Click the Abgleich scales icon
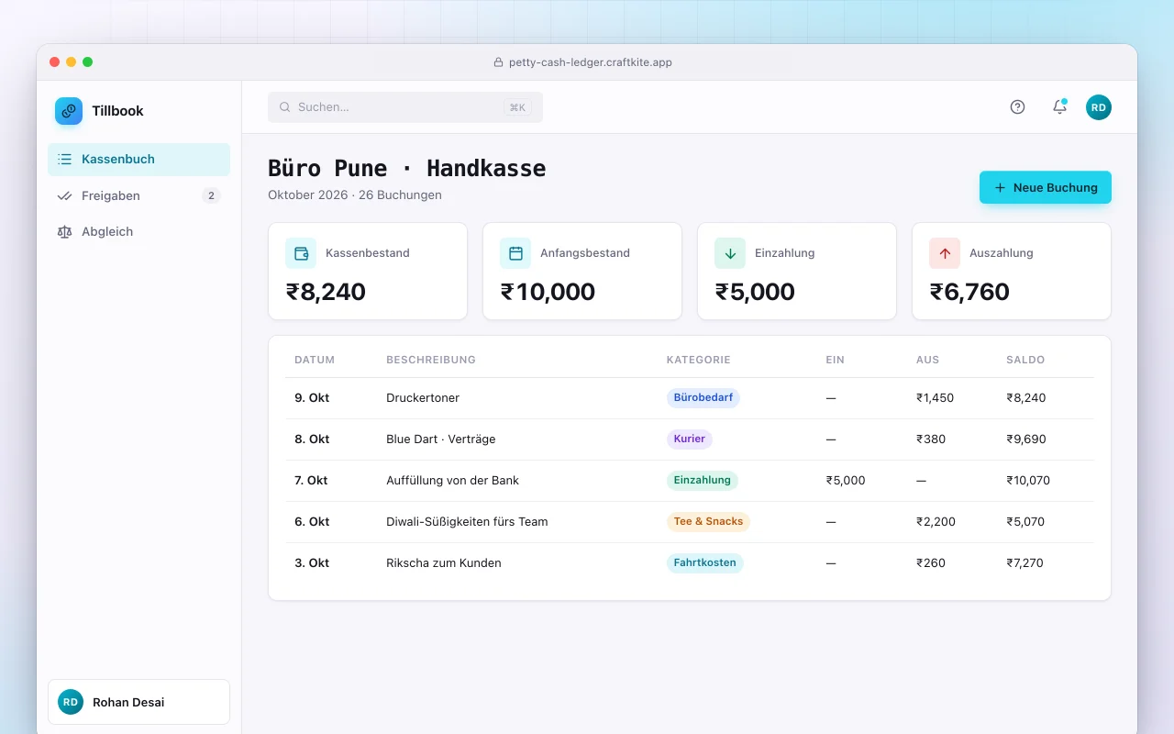 (x=64, y=232)
